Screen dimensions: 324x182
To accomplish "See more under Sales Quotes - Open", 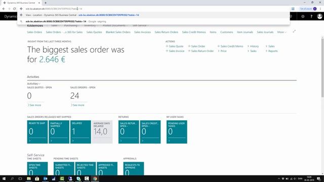I will 34,105.
